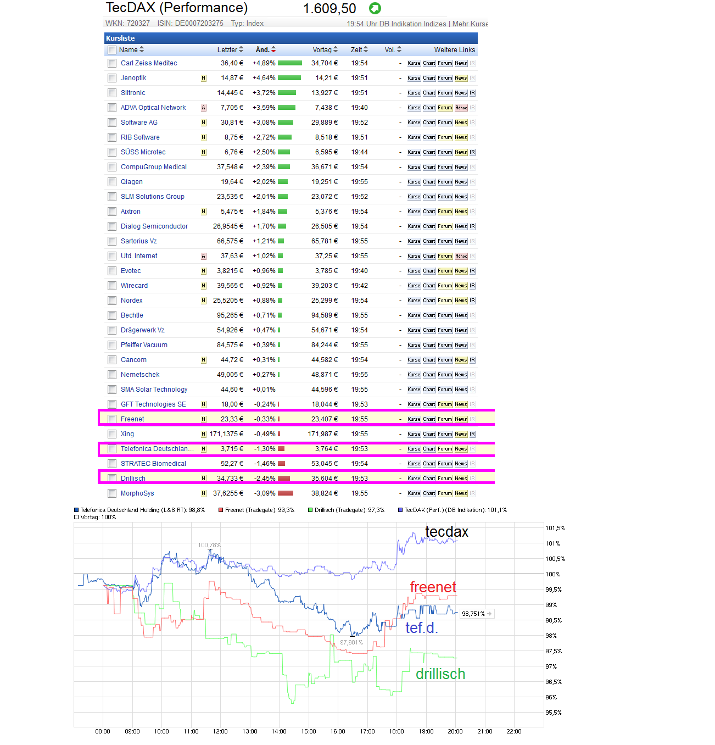Open IR button in Siltronic row
This screenshot has height=745, width=715.
472,93
